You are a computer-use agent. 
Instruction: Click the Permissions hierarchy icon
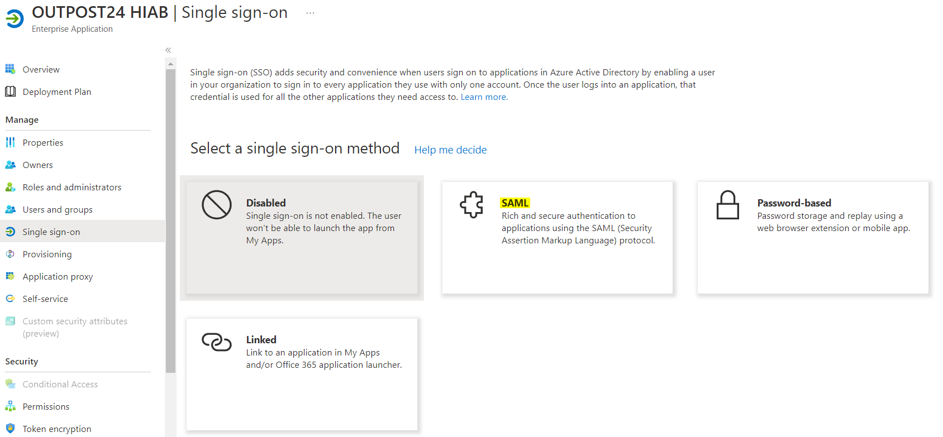(x=10, y=406)
